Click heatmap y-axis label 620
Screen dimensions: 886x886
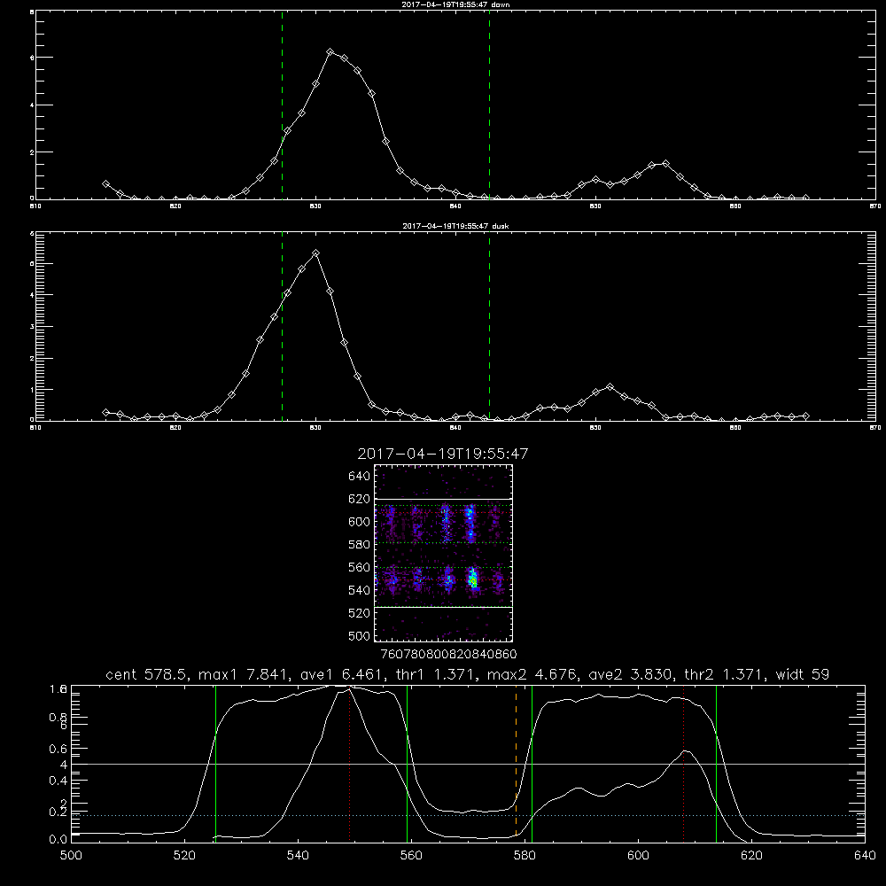(x=360, y=499)
